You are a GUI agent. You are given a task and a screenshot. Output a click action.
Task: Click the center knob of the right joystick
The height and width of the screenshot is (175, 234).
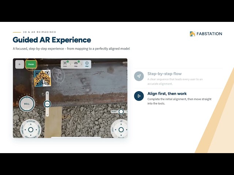pyautogui.click(x=121, y=130)
